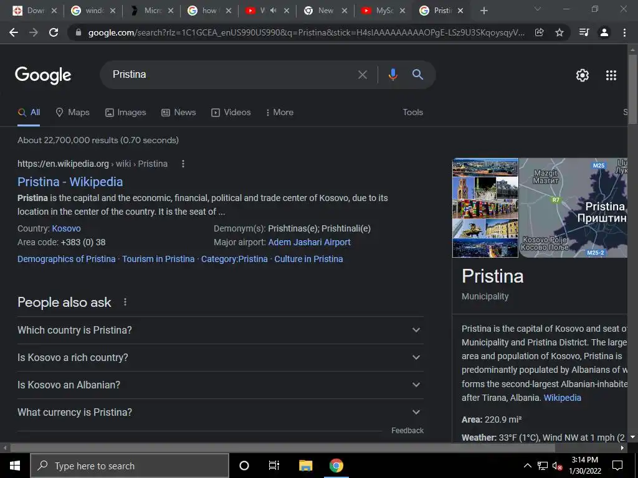View site info via the lock icon
The image size is (638, 478).
point(79,32)
